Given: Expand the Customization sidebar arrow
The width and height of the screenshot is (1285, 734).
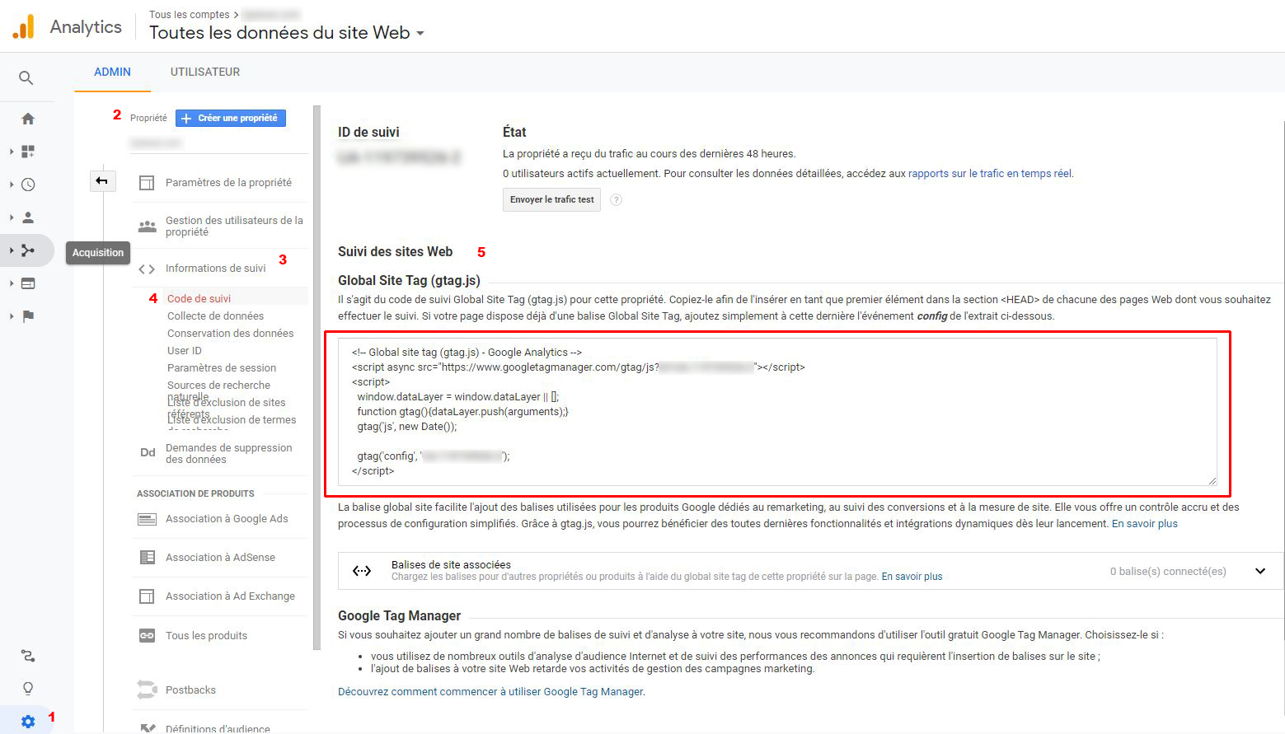Looking at the screenshot, I should tap(12, 152).
